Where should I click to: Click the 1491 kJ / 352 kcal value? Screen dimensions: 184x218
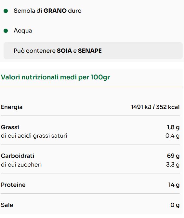[155, 107]
